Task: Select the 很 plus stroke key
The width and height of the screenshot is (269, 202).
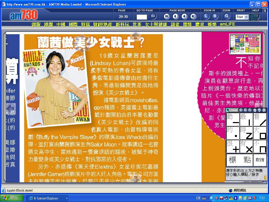Action: click(x=233, y=146)
